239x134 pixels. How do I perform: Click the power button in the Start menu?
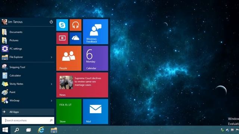pyautogui.click(x=51, y=22)
